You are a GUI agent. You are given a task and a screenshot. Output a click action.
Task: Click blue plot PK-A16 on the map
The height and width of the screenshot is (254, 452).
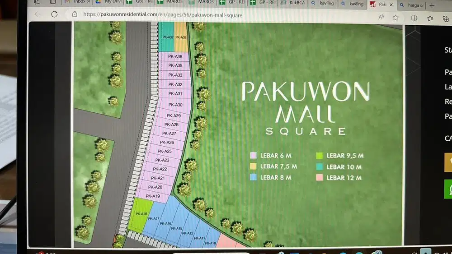(165, 223)
